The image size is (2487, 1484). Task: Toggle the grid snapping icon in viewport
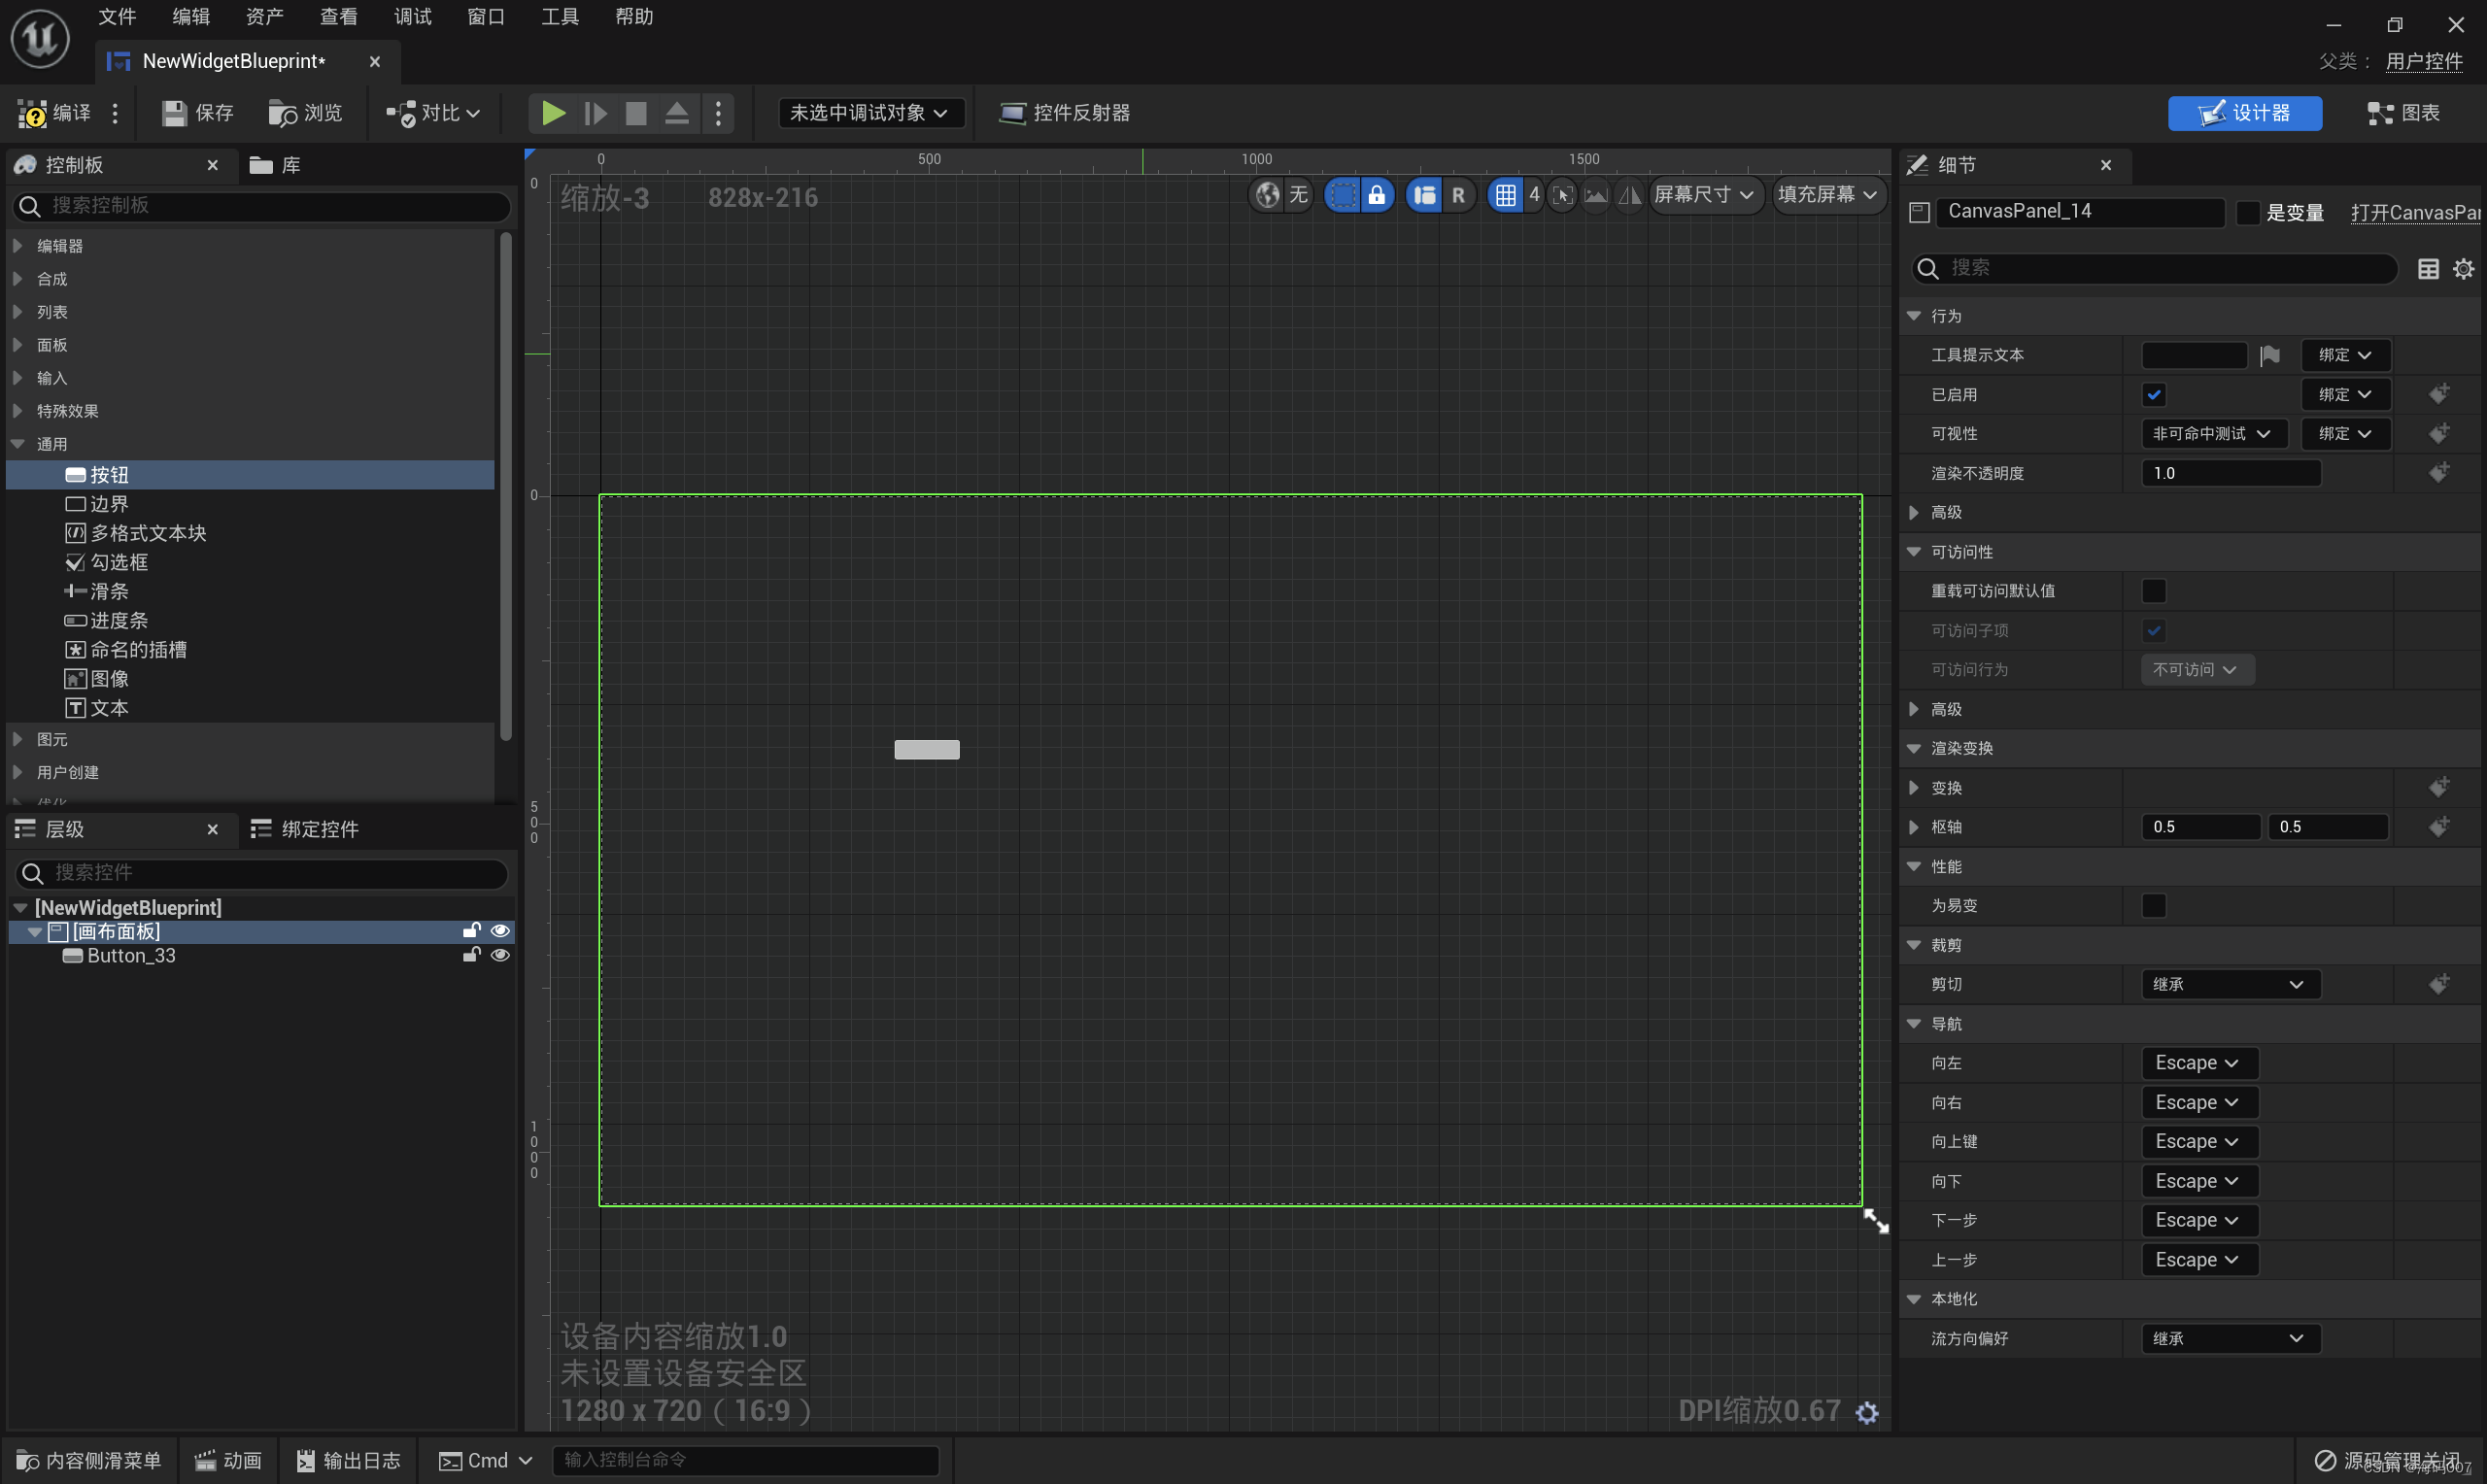(1505, 194)
